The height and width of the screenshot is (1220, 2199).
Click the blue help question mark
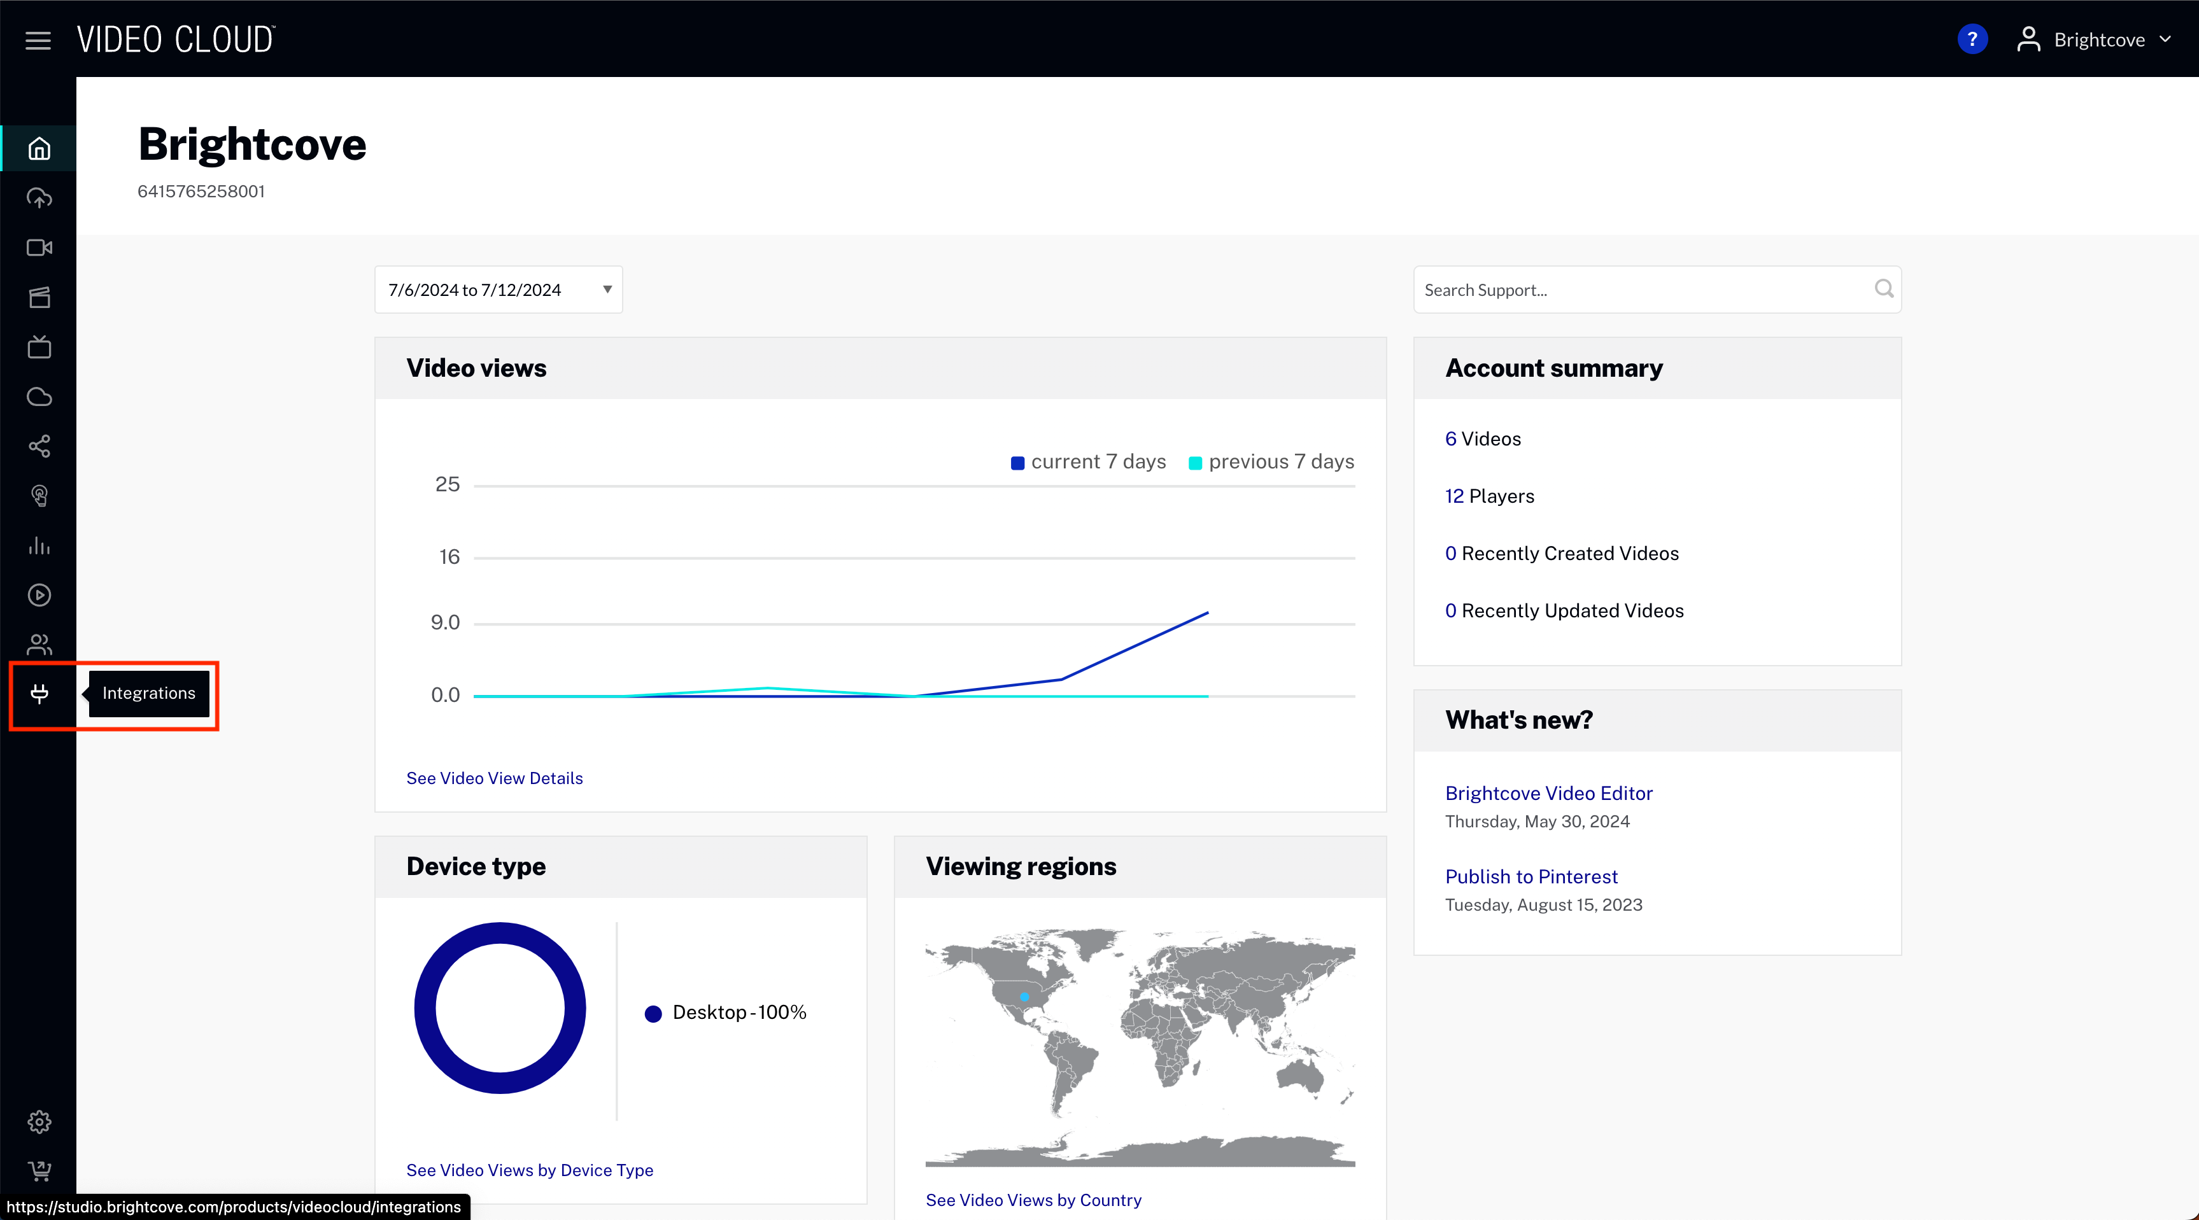click(x=1972, y=39)
